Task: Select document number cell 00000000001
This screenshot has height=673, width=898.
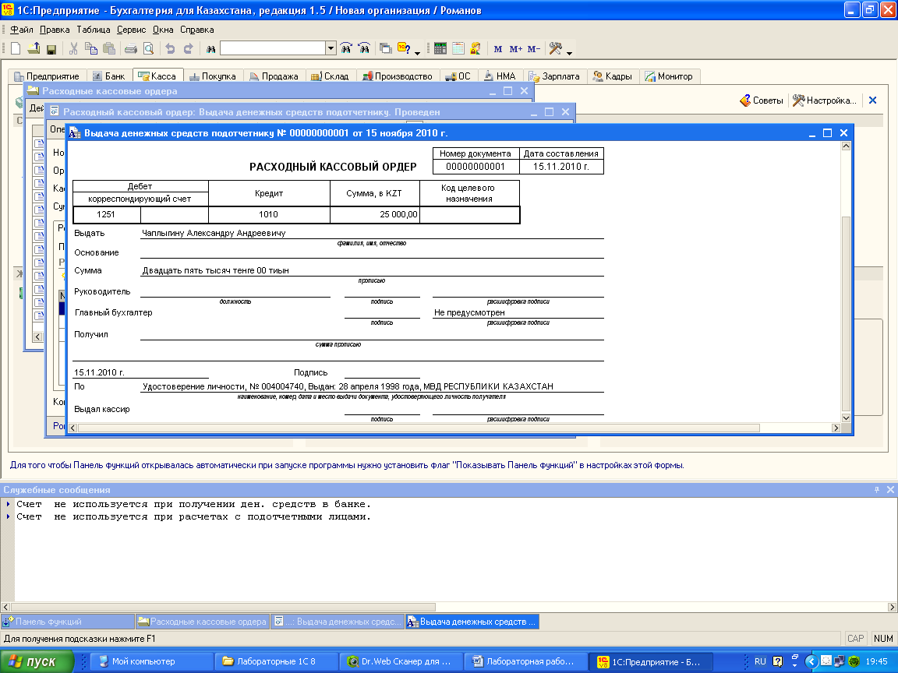Action: tap(476, 167)
